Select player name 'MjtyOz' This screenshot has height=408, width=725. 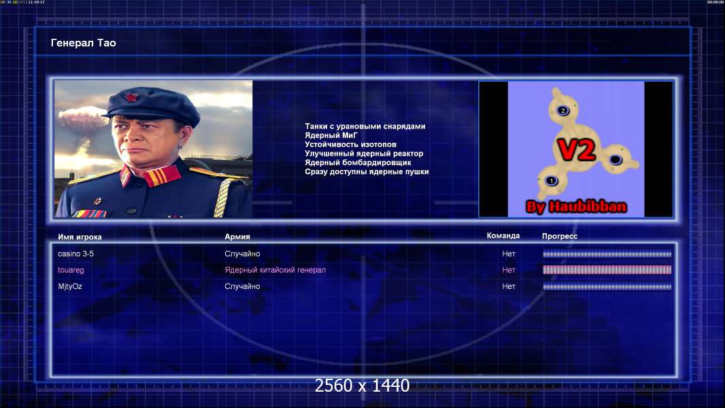point(70,286)
